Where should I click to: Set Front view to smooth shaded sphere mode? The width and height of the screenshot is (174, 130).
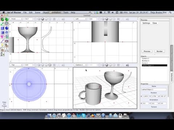[x=42, y=19]
